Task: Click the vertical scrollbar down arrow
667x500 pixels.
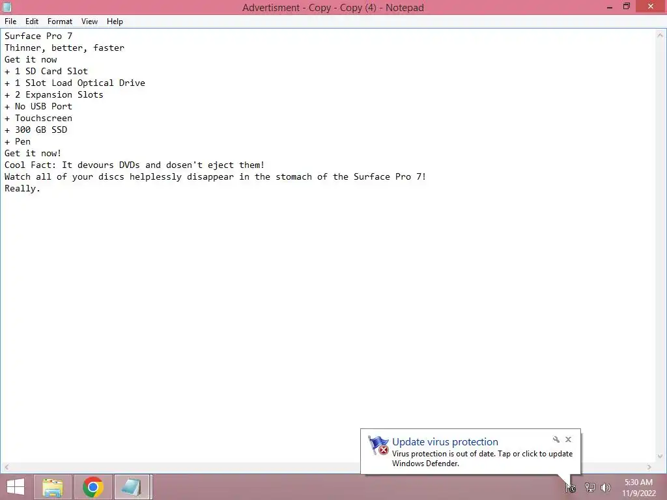Action: (660, 456)
